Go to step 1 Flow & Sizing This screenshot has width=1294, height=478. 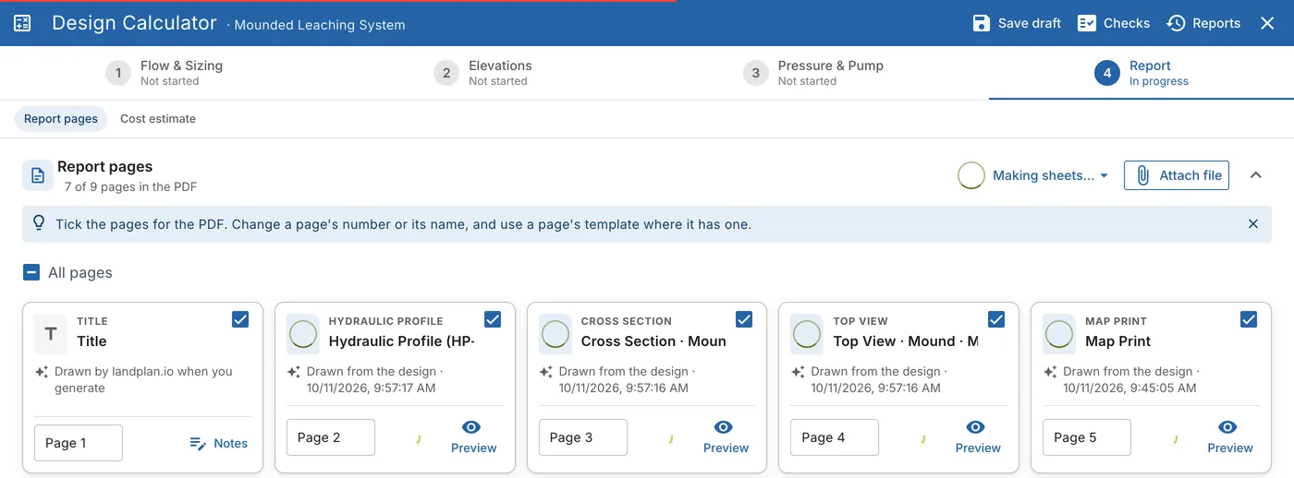coord(165,73)
